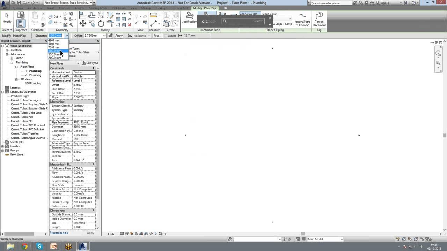Click the Create Similar icon
447x251 pixels.
167,23
